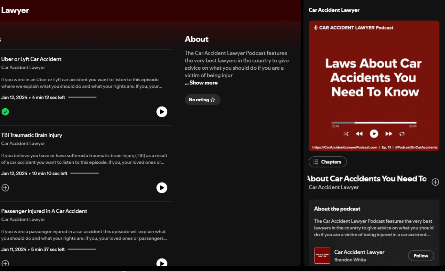Click About the podcast heading
This screenshot has height=272, width=445.
point(337,209)
